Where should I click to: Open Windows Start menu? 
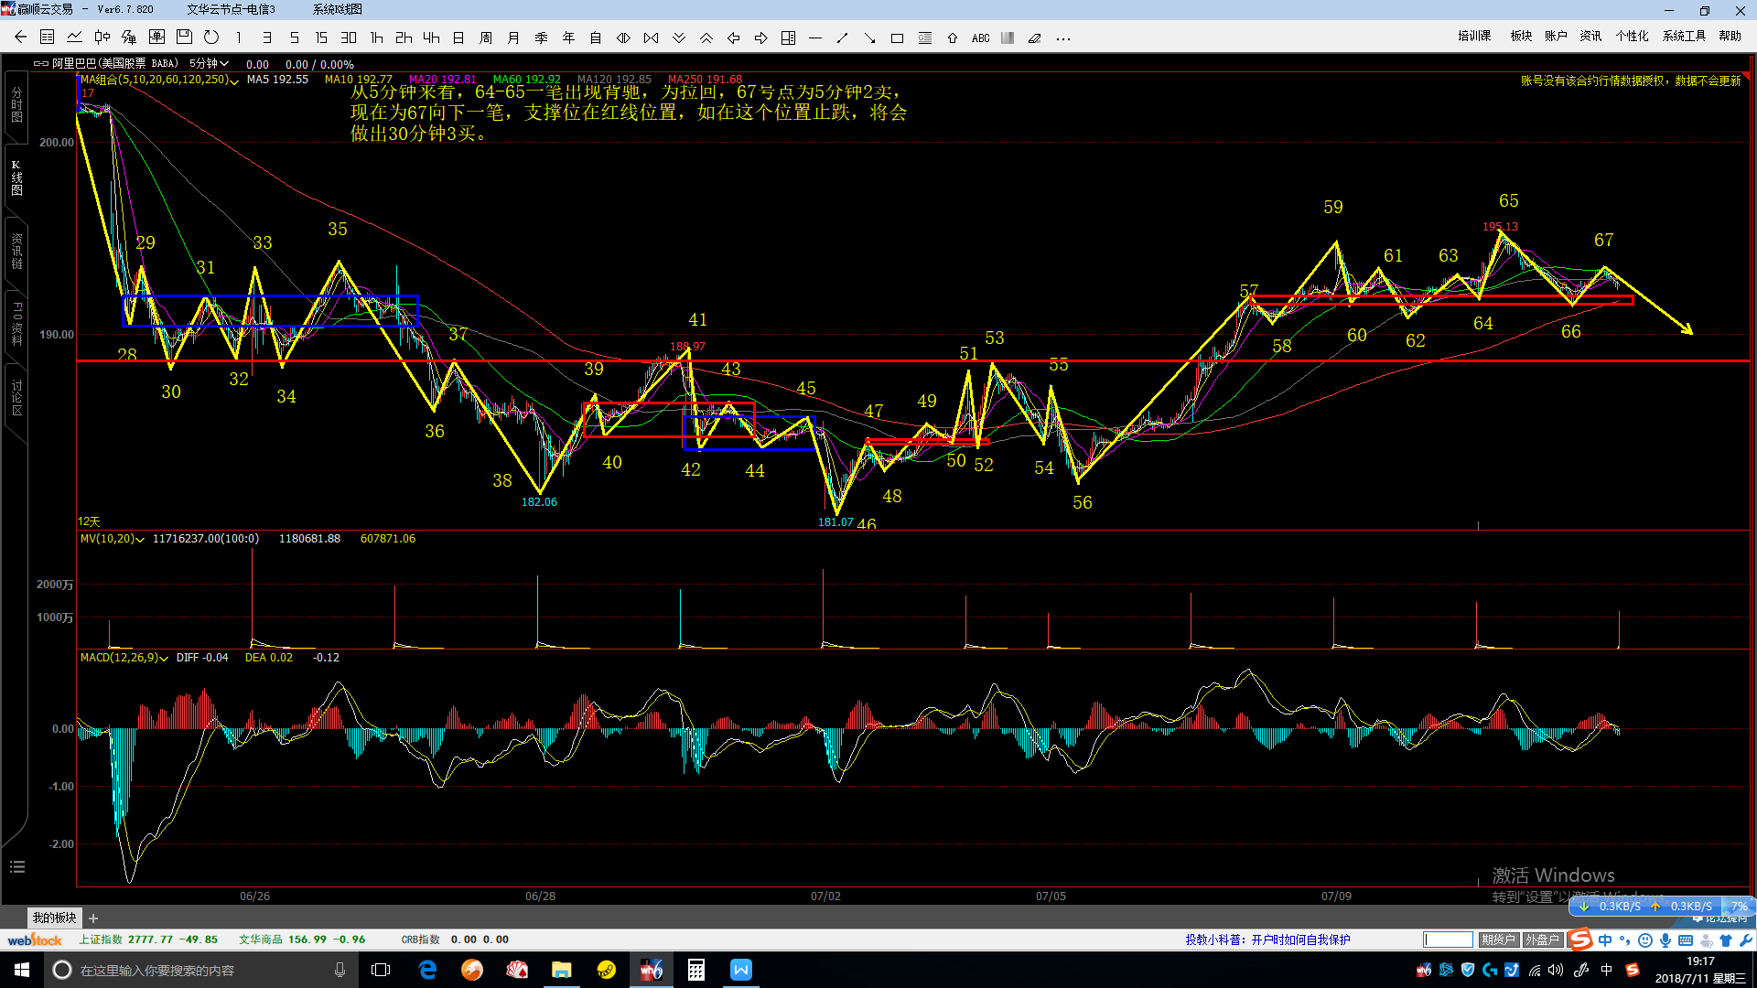point(22,970)
